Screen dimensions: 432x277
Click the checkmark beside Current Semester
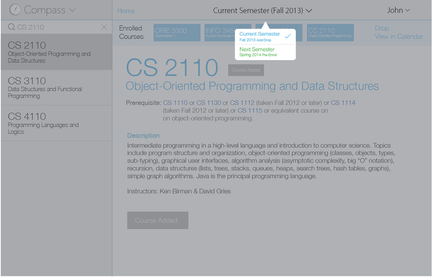click(x=288, y=36)
